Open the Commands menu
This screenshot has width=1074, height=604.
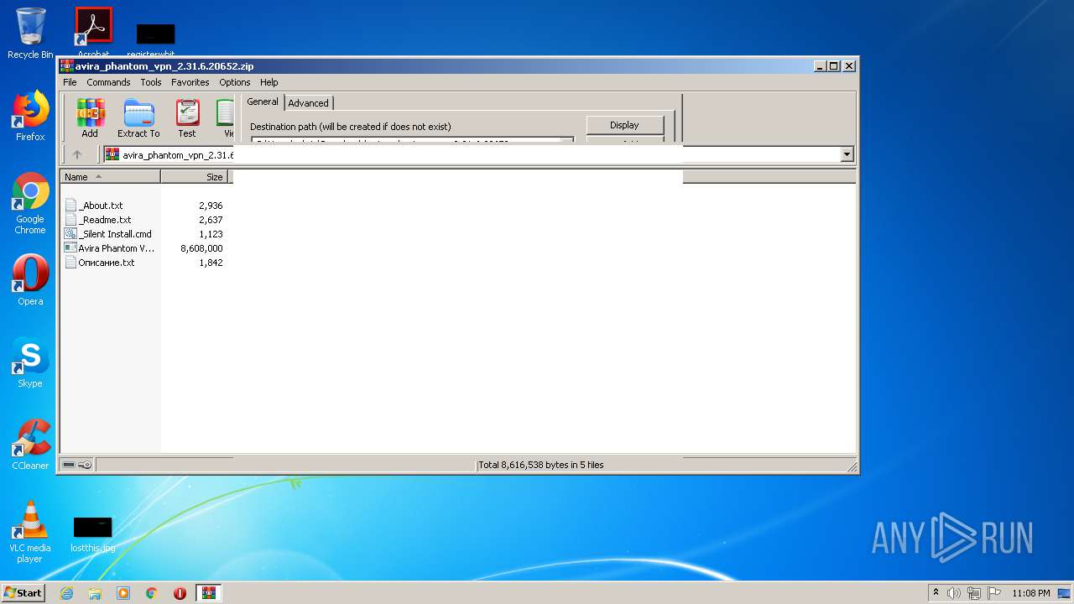[x=108, y=82]
